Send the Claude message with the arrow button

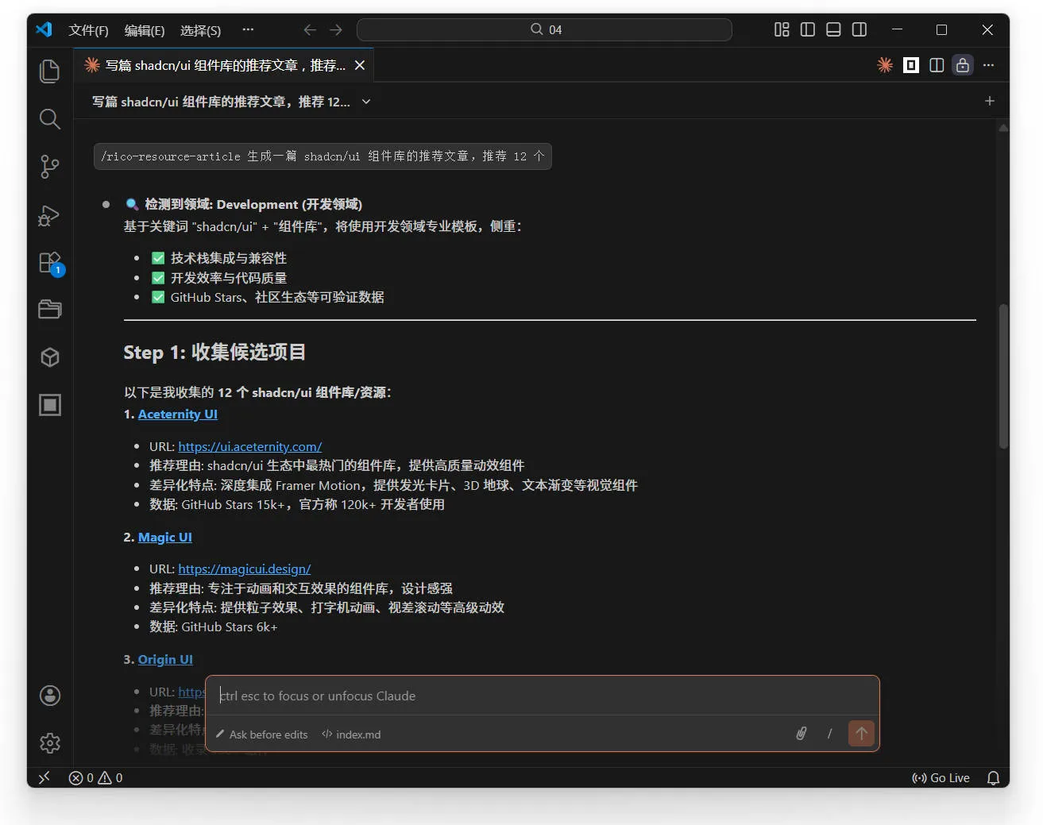click(x=861, y=733)
